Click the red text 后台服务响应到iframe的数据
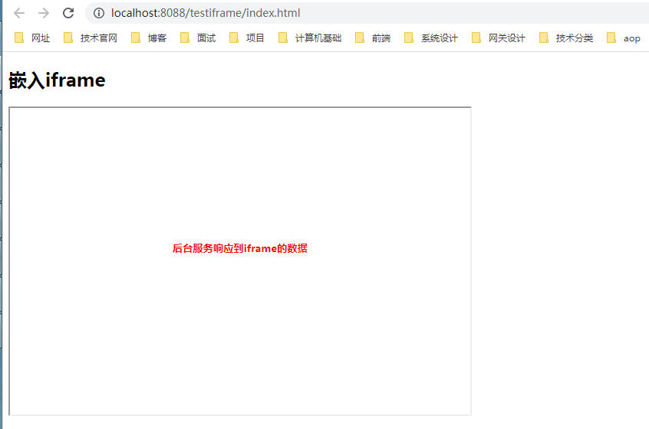Screen dimensions: 649x429 coord(240,248)
